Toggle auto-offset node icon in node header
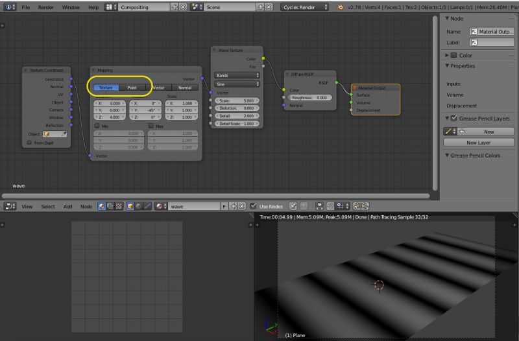This screenshot has width=519, height=341. (319, 206)
